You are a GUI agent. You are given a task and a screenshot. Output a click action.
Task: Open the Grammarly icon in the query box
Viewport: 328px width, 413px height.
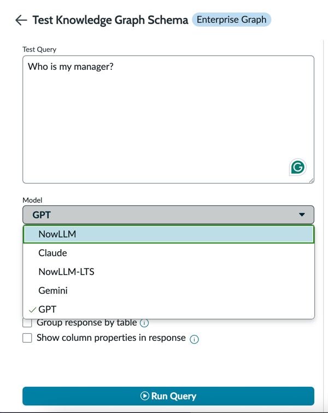pyautogui.click(x=298, y=167)
